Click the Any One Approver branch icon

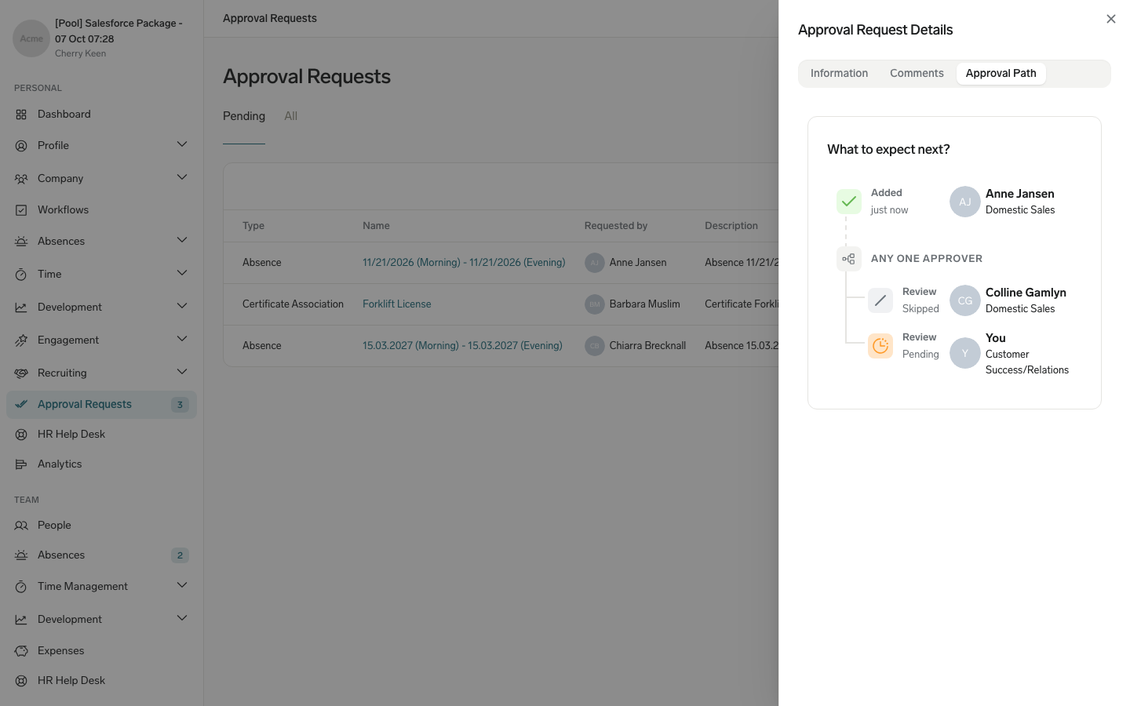point(849,259)
